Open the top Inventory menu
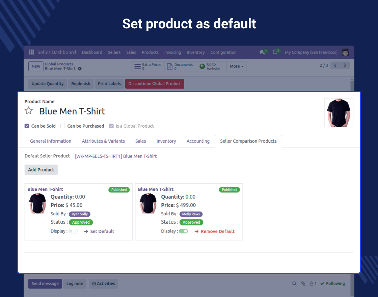The image size is (378, 297). [x=196, y=52]
